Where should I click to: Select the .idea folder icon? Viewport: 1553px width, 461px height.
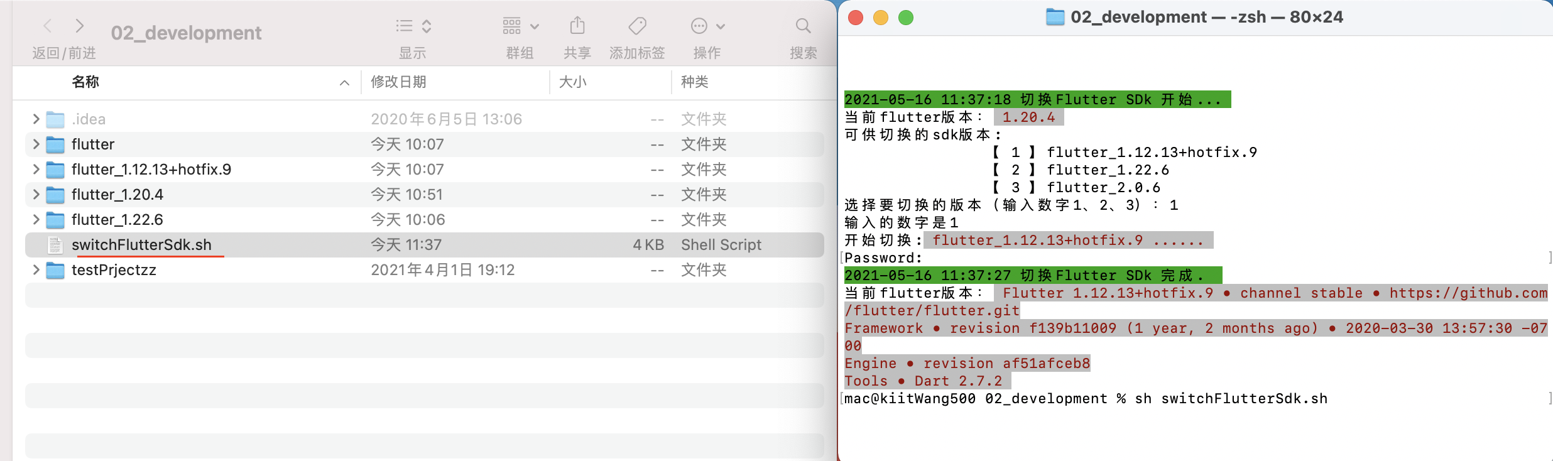click(x=55, y=119)
